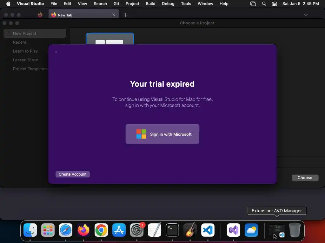This screenshot has width=325, height=243.
Task: Click the Firefox icon left of New Tab
Action: (x=40, y=15)
